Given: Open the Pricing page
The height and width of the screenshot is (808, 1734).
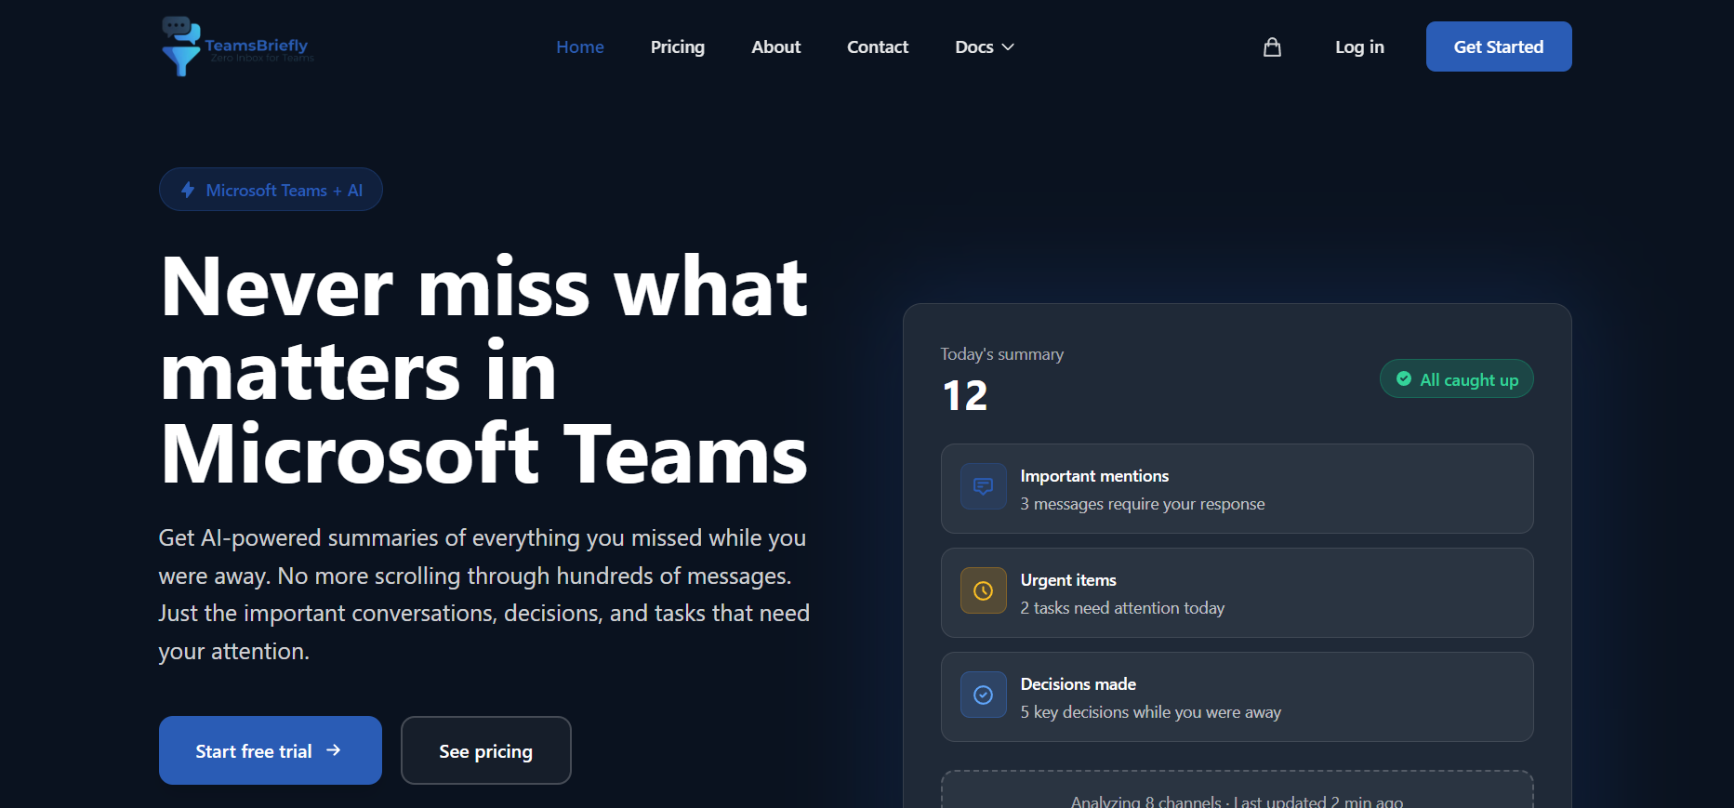Looking at the screenshot, I should (x=678, y=46).
